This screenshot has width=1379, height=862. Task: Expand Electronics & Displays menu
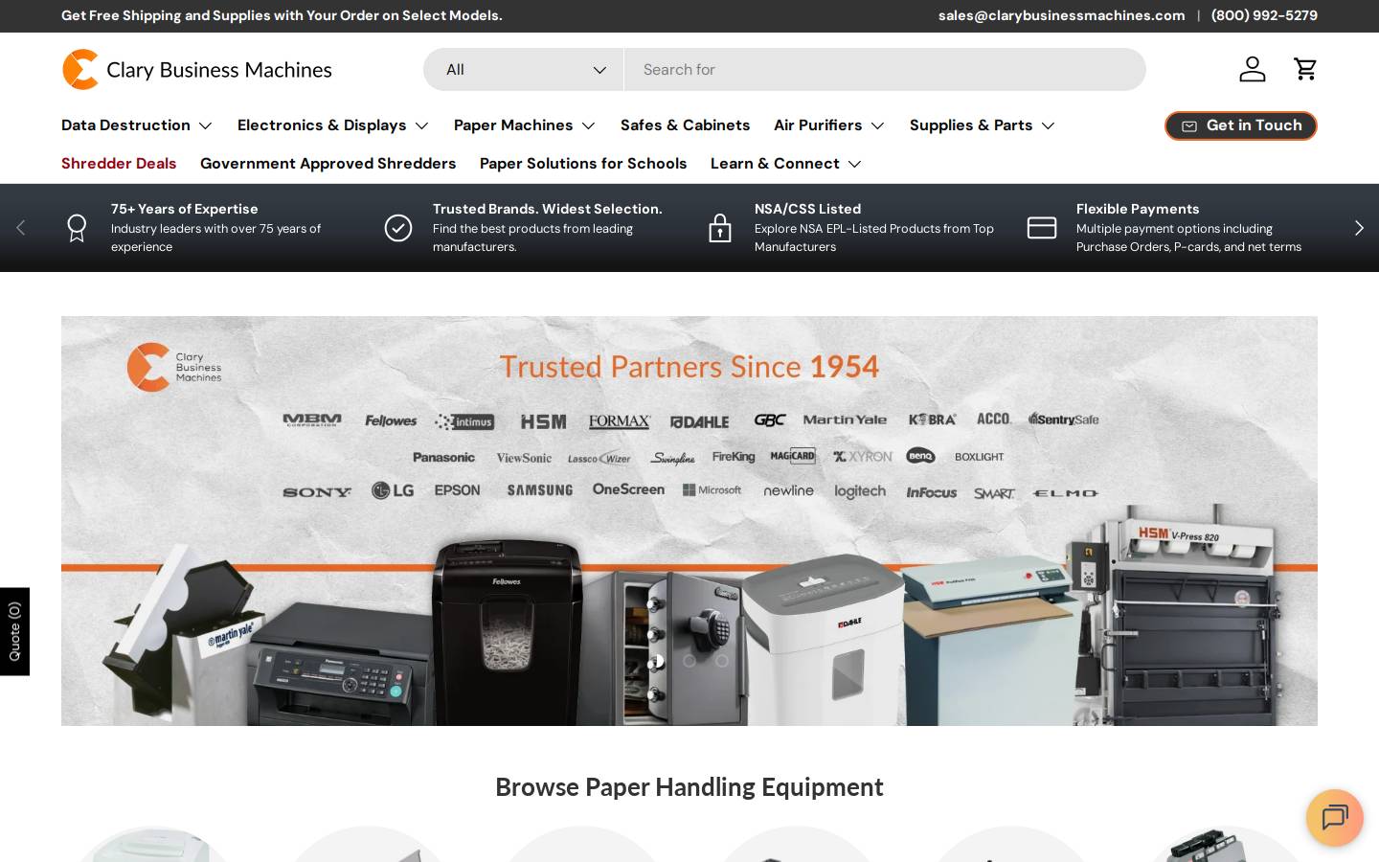(x=333, y=125)
